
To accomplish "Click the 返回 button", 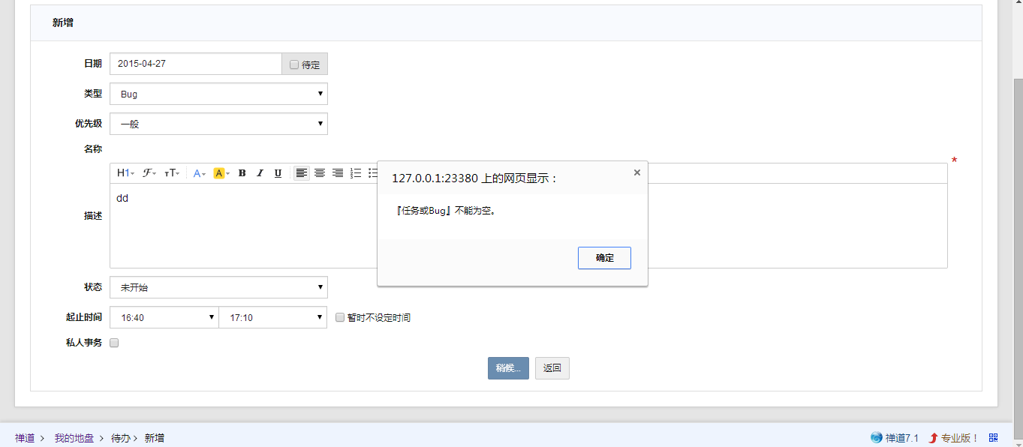I will click(x=552, y=368).
